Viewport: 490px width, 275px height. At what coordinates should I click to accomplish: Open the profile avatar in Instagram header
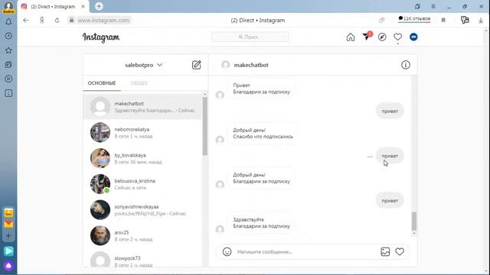pyautogui.click(x=413, y=37)
